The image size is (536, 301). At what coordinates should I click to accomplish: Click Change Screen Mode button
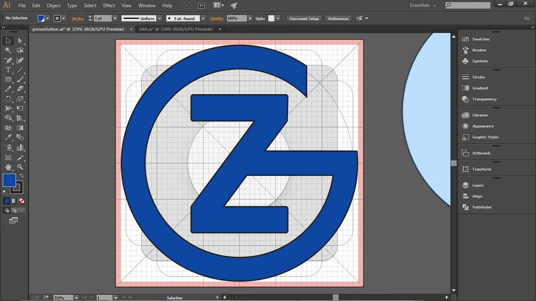coord(13,220)
